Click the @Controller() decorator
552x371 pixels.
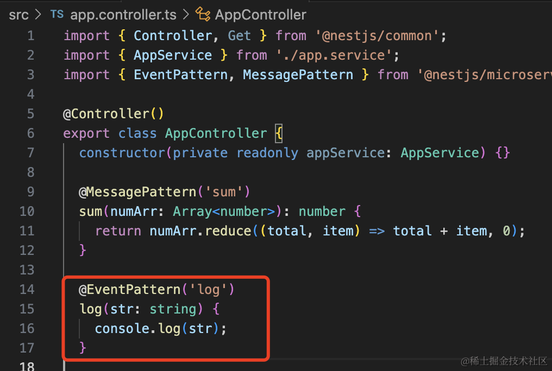pos(114,114)
